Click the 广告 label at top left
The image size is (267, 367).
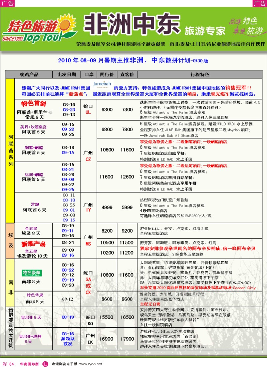click(7, 3)
